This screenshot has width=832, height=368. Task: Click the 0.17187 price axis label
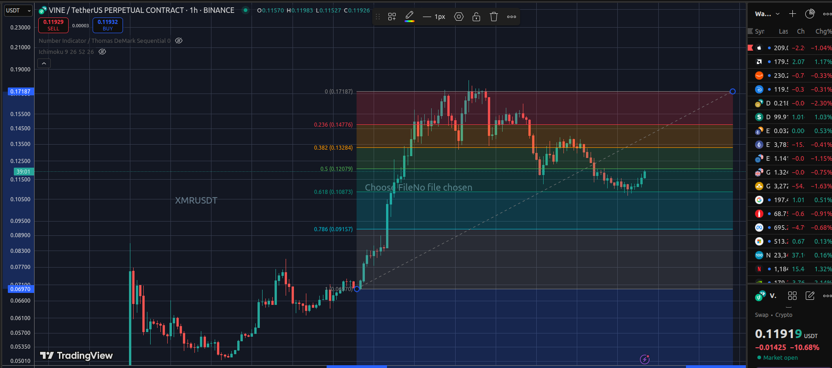pos(20,92)
